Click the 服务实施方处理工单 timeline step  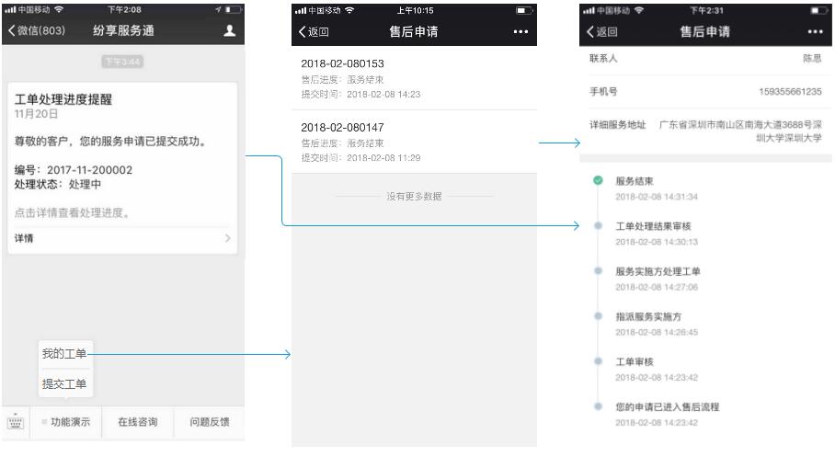658,271
